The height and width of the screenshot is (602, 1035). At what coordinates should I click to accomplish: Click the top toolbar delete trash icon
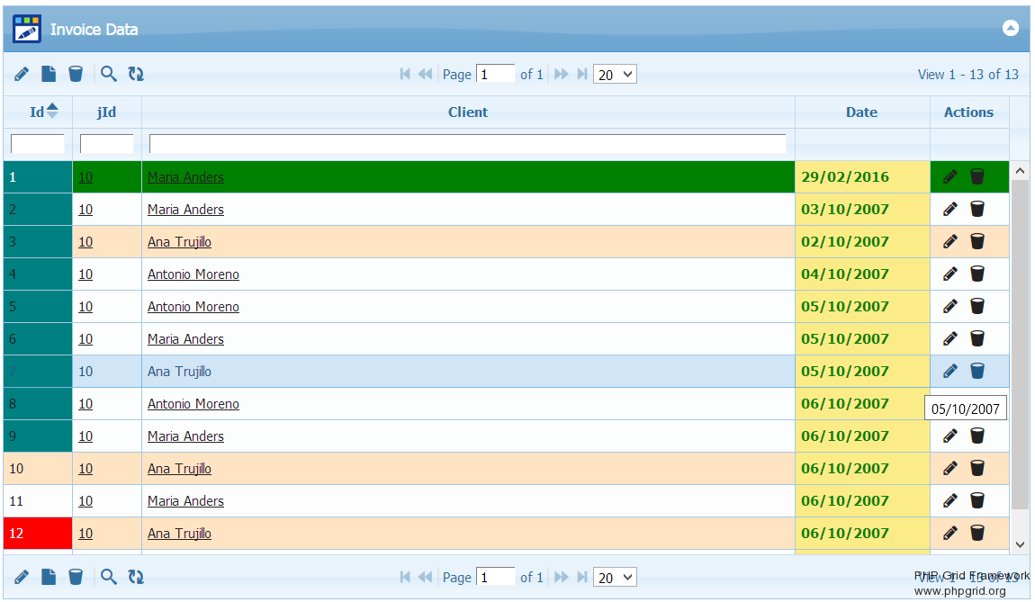point(76,74)
